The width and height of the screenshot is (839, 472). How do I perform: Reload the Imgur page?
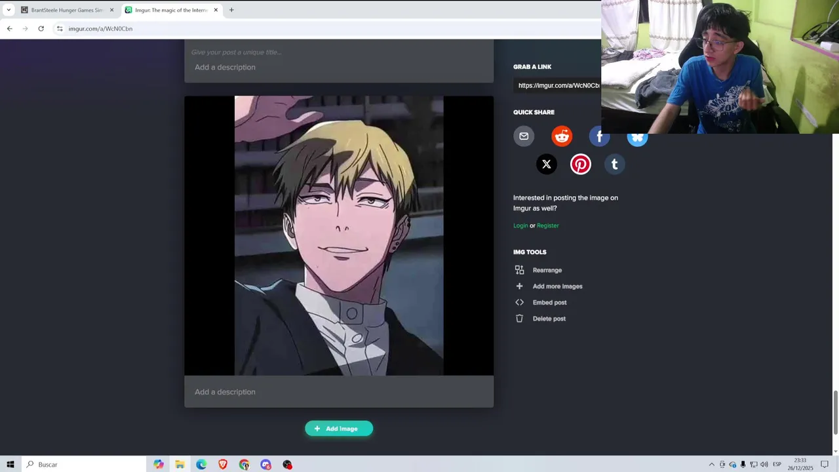41,29
